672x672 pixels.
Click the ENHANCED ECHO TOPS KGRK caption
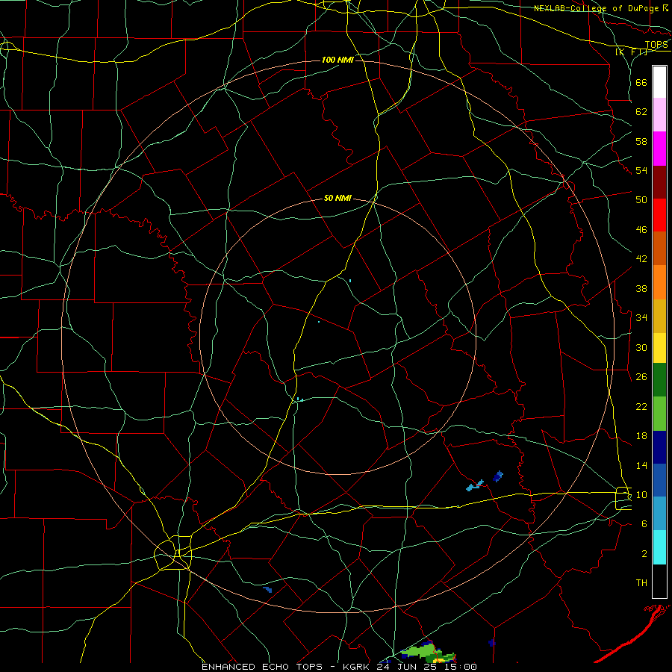click(x=339, y=667)
